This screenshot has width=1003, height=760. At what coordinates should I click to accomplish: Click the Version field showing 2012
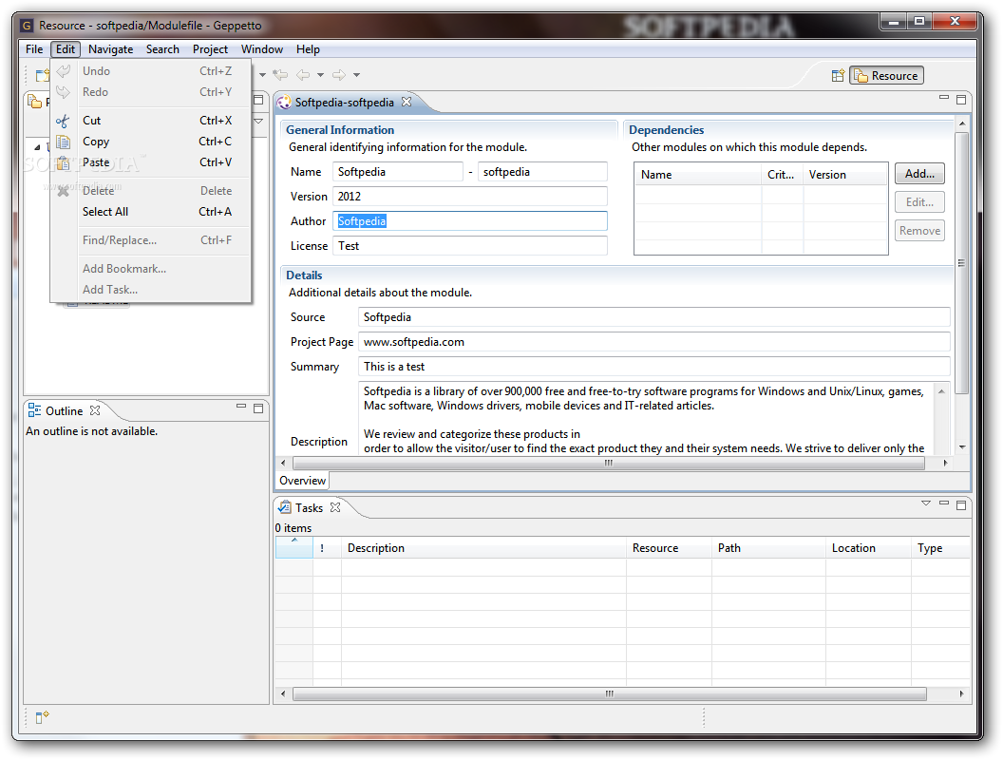tap(469, 197)
